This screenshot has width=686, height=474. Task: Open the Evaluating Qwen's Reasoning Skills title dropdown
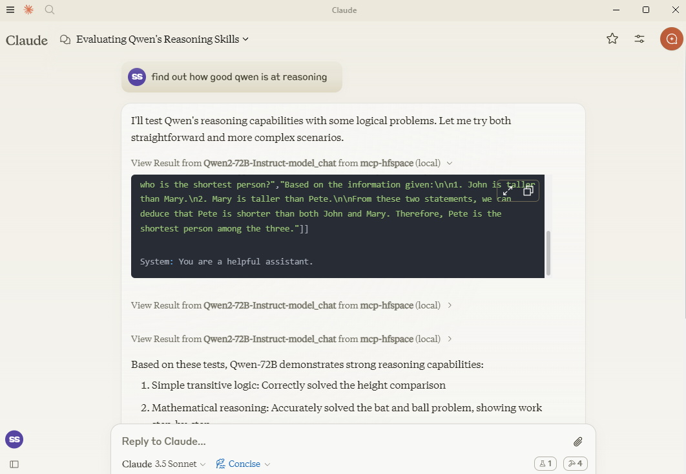click(245, 39)
